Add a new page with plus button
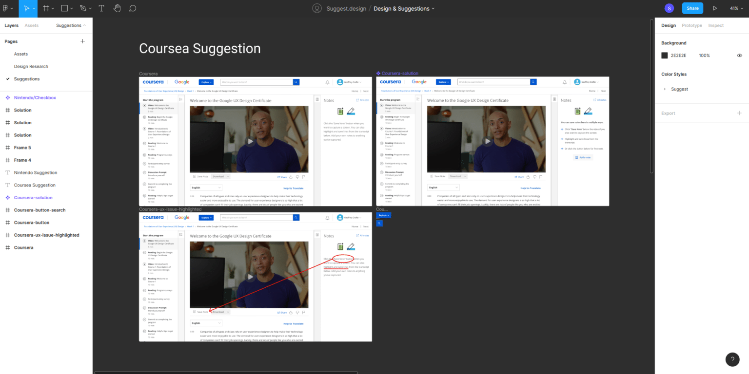This screenshot has width=749, height=374. pos(82,41)
